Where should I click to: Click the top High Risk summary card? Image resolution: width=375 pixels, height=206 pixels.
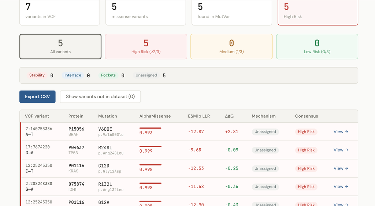(x=318, y=12)
